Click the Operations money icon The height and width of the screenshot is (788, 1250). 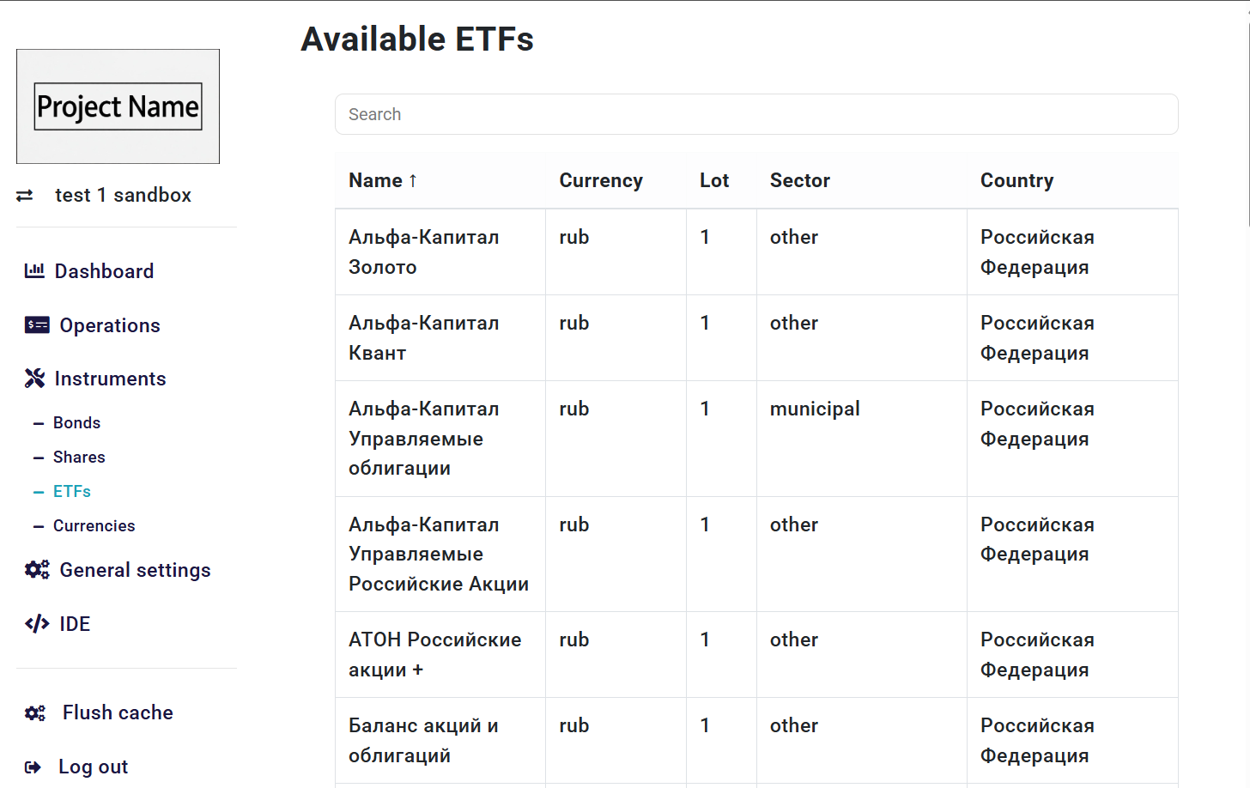[x=37, y=324]
